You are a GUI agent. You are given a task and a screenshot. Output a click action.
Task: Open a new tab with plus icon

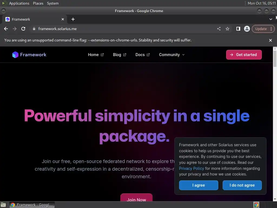coord(73,19)
